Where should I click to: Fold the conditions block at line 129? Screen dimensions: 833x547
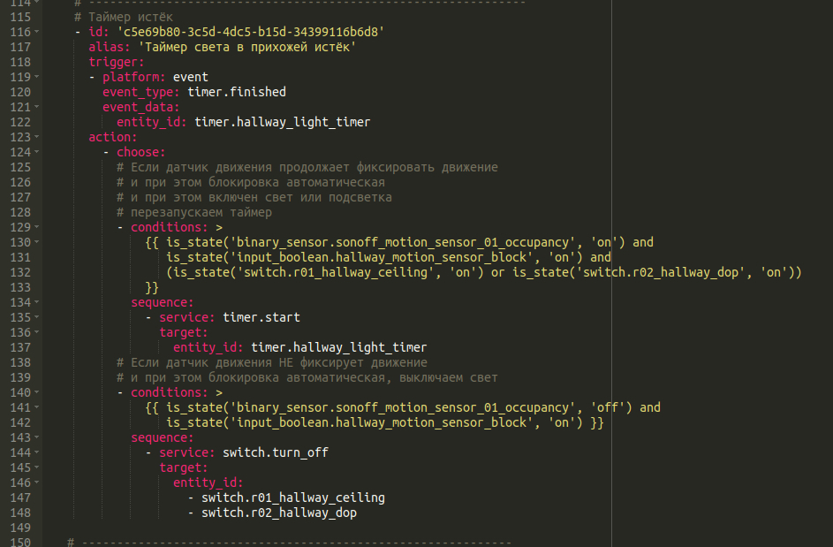[x=36, y=227]
